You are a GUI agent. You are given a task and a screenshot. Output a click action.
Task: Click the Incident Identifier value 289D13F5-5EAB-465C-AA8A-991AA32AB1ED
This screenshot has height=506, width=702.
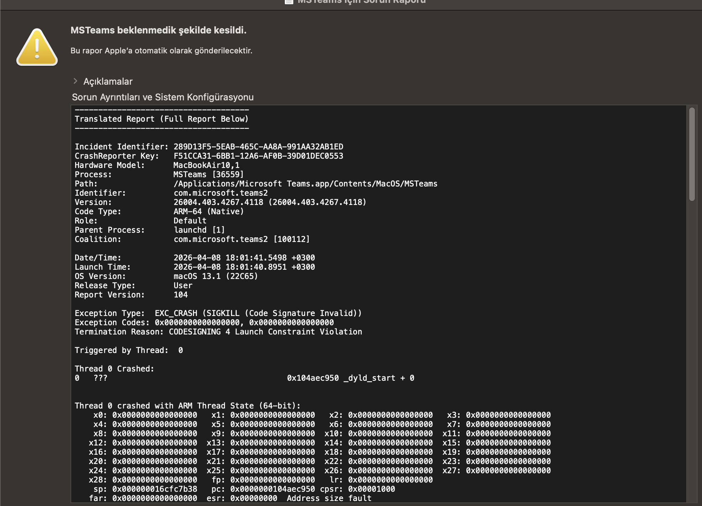[258, 147]
